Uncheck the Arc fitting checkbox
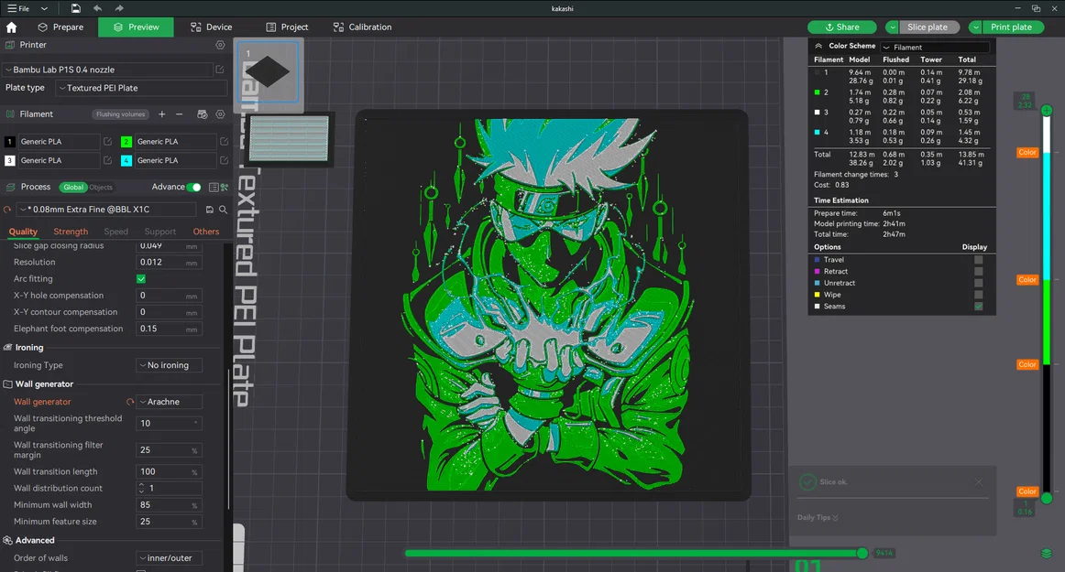Image resolution: width=1065 pixels, height=572 pixels. pos(141,279)
